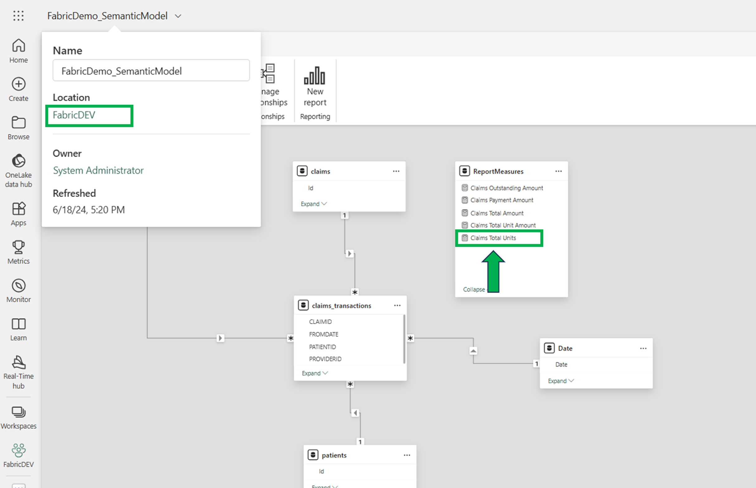Click relationship arrow between claims_transactions and Date

point(473,351)
